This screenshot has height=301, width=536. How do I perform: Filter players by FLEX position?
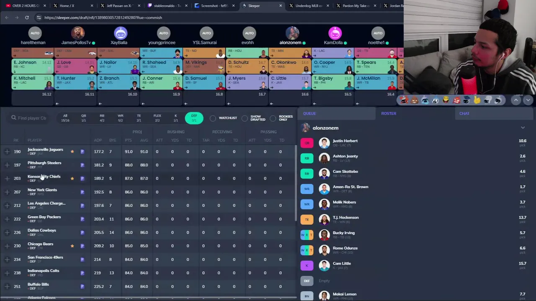[x=157, y=118]
